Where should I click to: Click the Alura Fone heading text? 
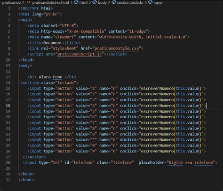(x=50, y=77)
